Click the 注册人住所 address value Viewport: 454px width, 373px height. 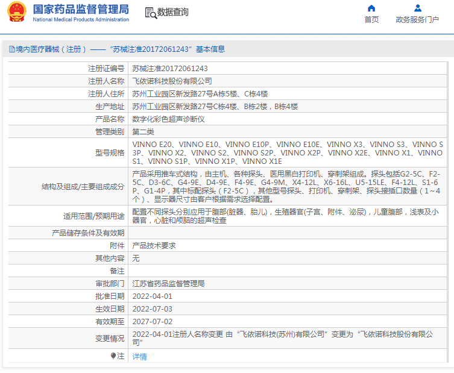point(200,94)
